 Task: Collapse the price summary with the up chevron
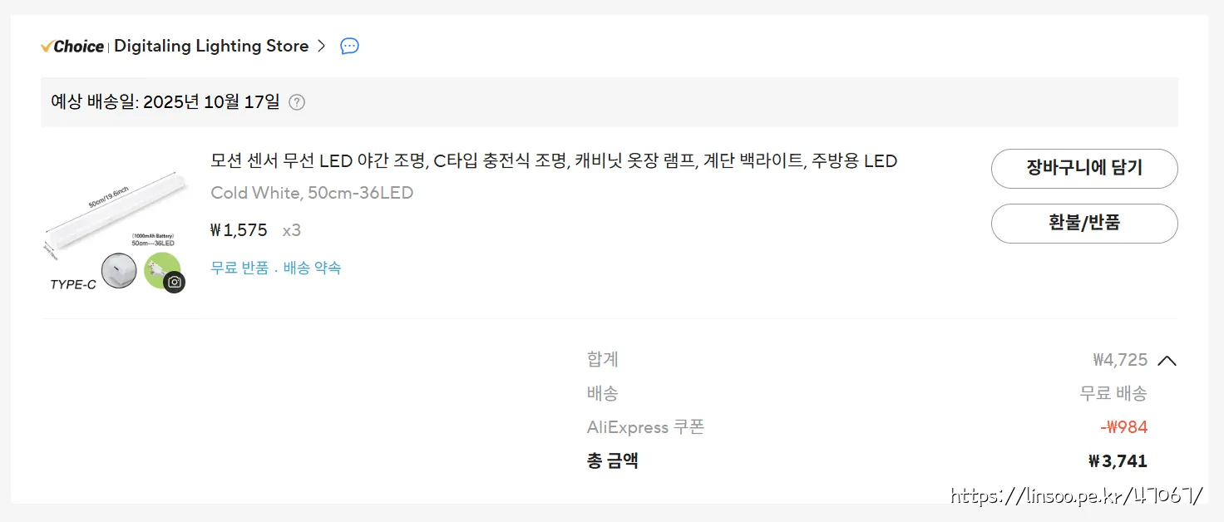pos(1167,361)
